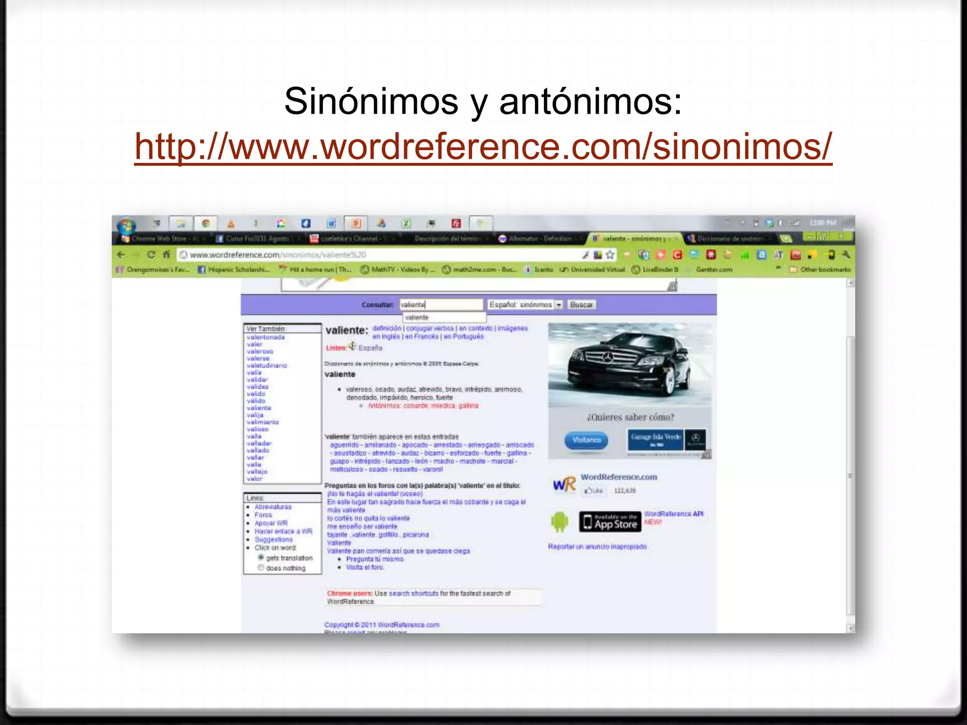Bookmark this page with the star
This screenshot has height=725, width=967.
610,255
